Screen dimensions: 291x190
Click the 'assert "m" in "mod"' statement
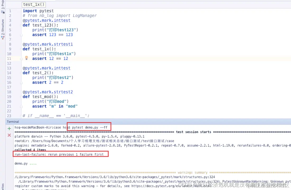[55, 106]
